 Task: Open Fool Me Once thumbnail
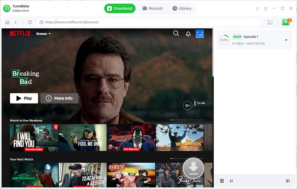point(82,138)
